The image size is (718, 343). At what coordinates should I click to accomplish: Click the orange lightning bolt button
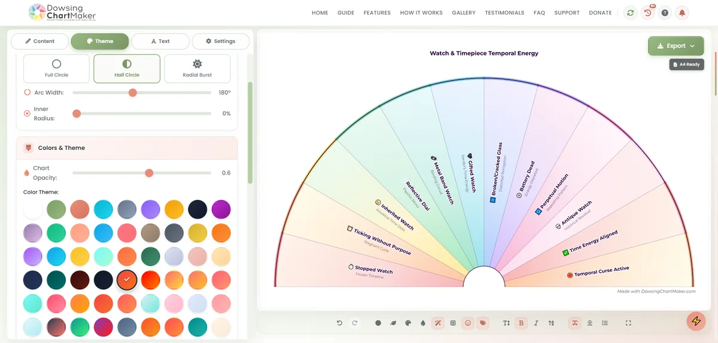coord(696,321)
